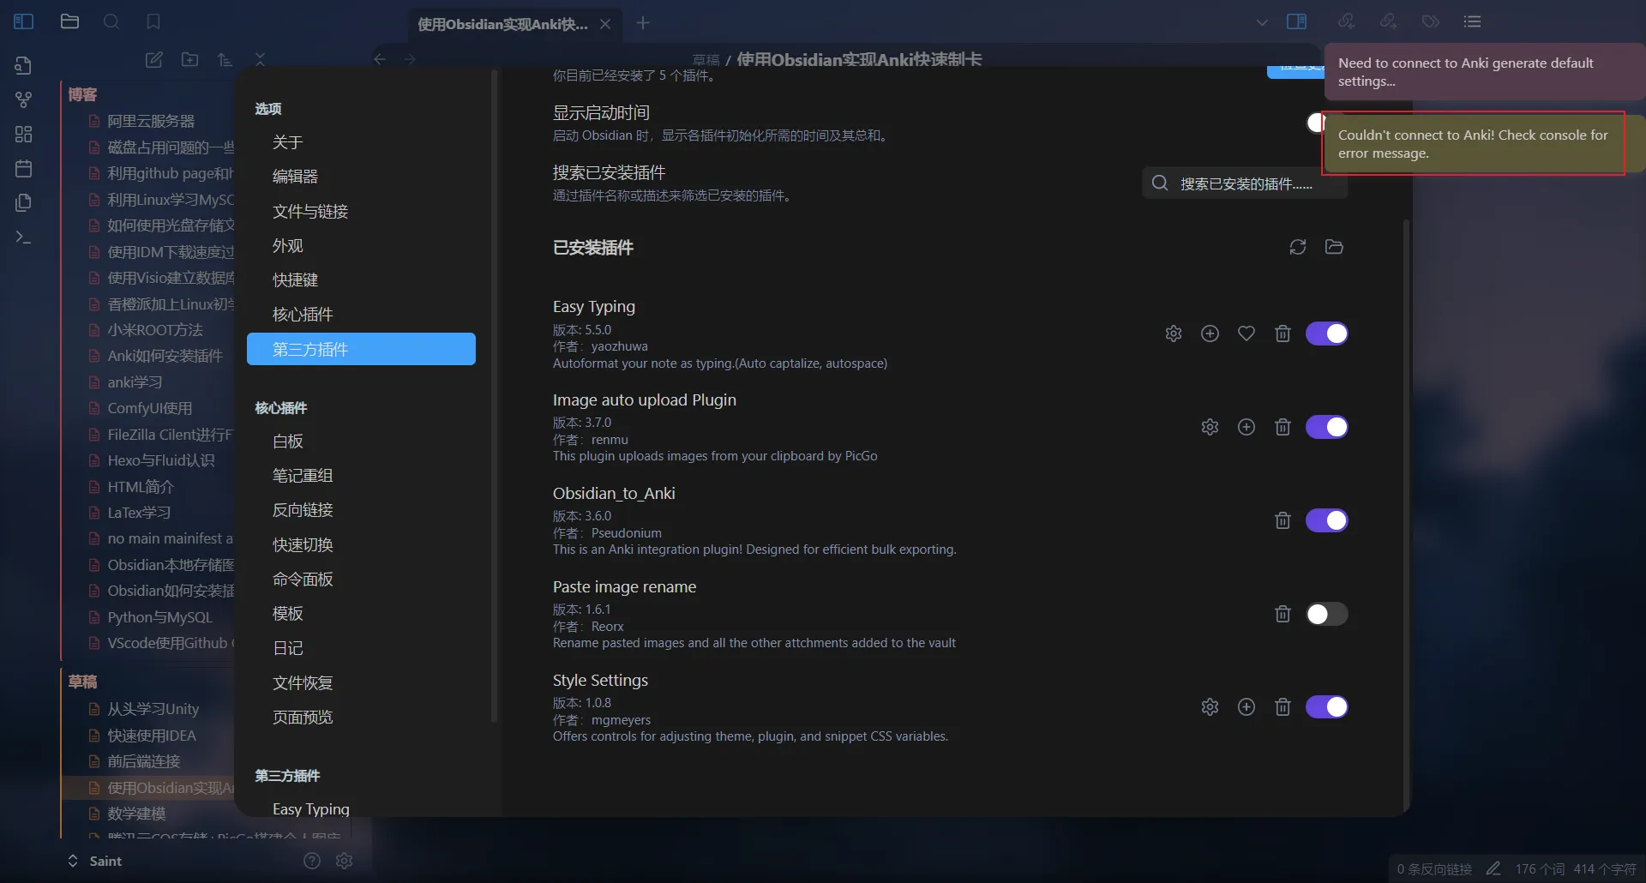
Task: Open note 数学建模
Action: [136, 814]
